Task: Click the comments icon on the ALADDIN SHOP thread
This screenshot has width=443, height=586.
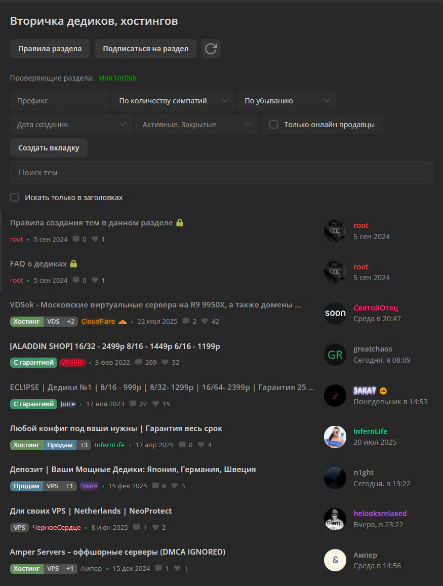Action: pos(139,362)
